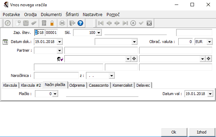Click the Izhod button

click(x=202, y=132)
